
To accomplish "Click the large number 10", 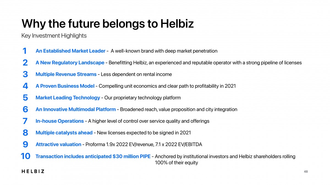I will point(25,156).
